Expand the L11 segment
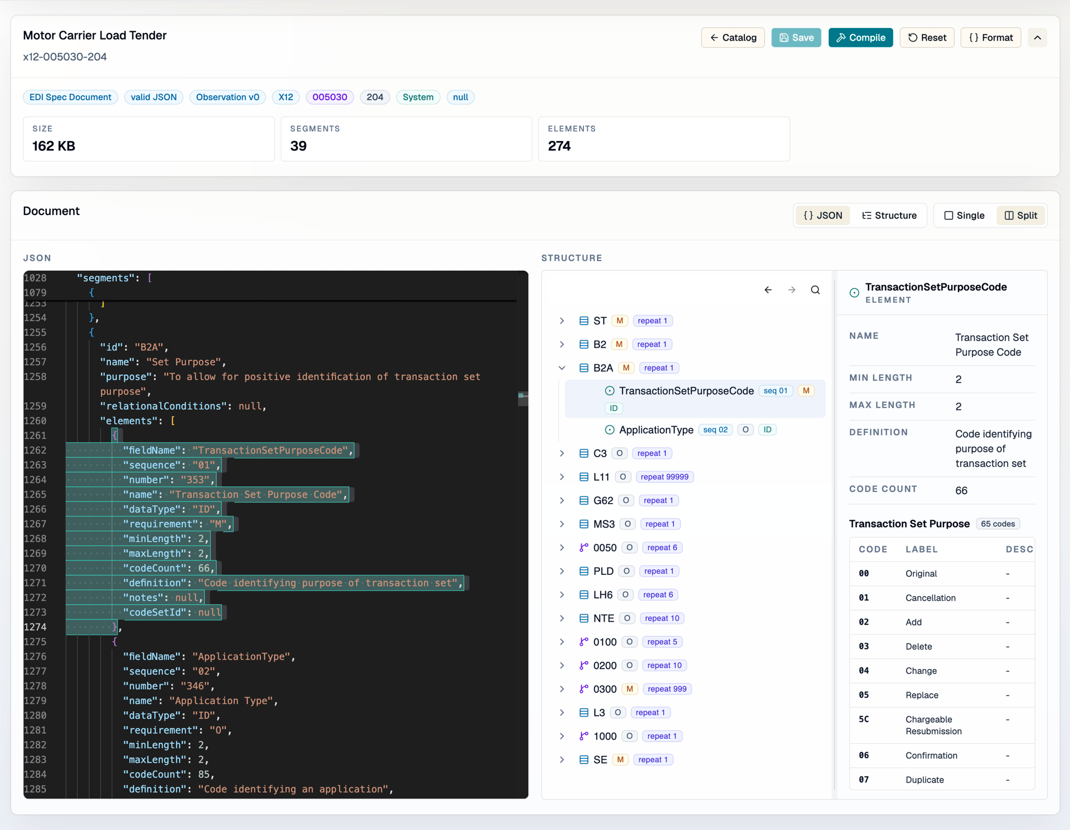The width and height of the screenshot is (1070, 830). click(562, 477)
